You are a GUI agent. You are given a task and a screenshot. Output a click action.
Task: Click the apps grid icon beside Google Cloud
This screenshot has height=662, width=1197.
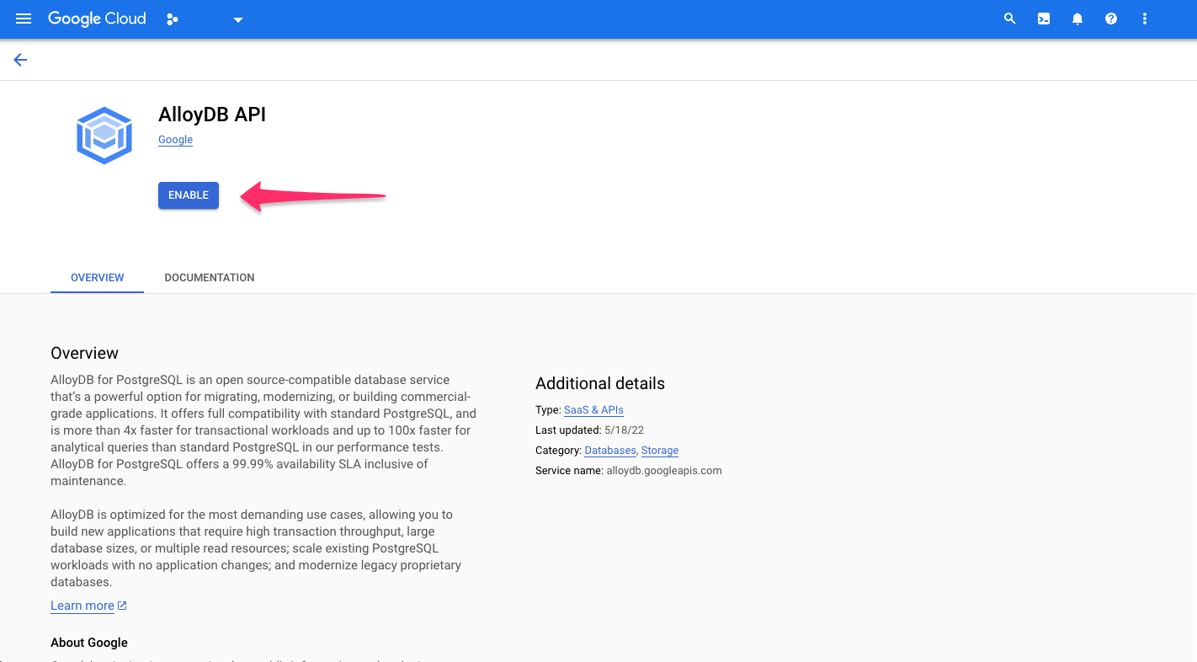[x=172, y=19]
